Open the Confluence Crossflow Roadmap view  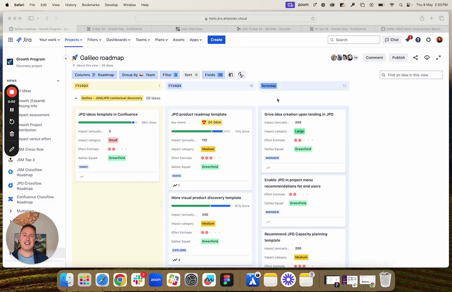[35, 199]
